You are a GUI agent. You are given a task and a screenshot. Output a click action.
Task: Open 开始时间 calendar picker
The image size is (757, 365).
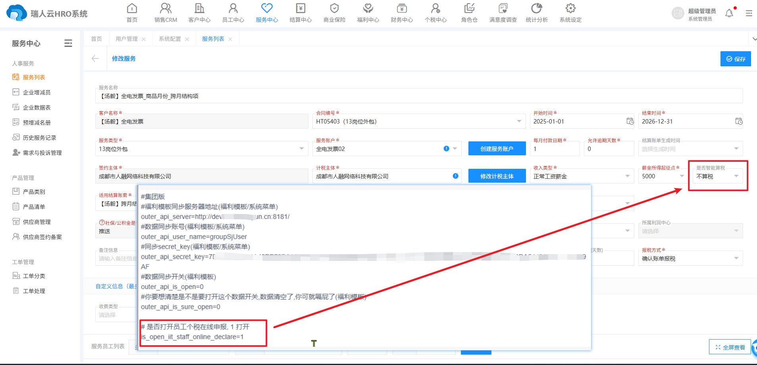[630, 121]
